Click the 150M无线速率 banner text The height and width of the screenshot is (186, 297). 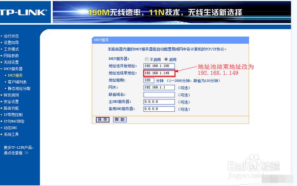coord(115,13)
